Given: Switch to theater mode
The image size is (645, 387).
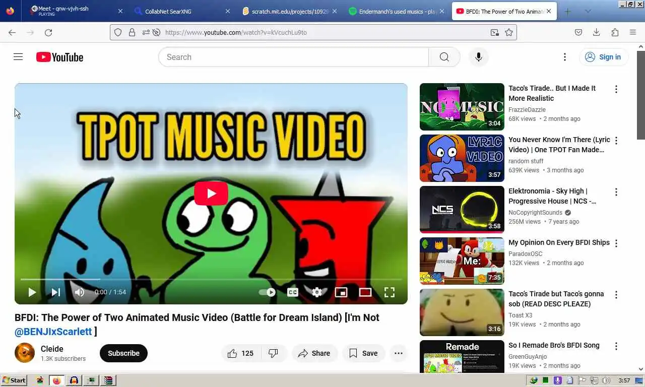Looking at the screenshot, I should click(365, 292).
